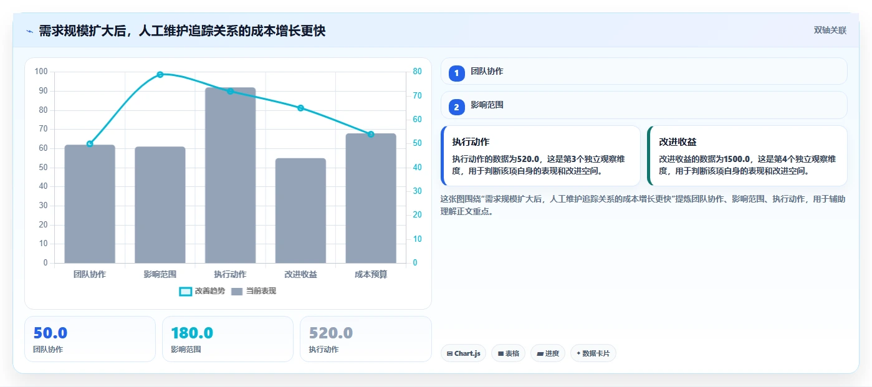Click the 双轴关联 label at the top right

[x=830, y=31]
